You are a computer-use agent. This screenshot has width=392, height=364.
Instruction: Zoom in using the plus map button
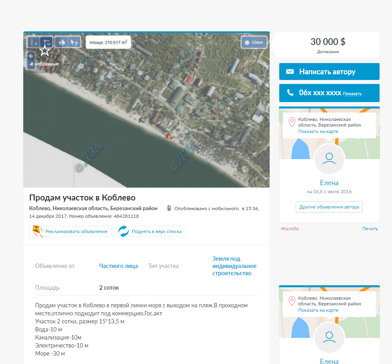(x=31, y=56)
